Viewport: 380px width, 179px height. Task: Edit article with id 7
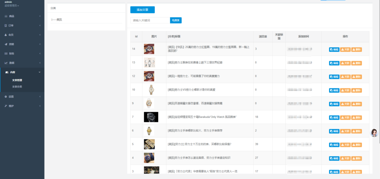click(334, 117)
